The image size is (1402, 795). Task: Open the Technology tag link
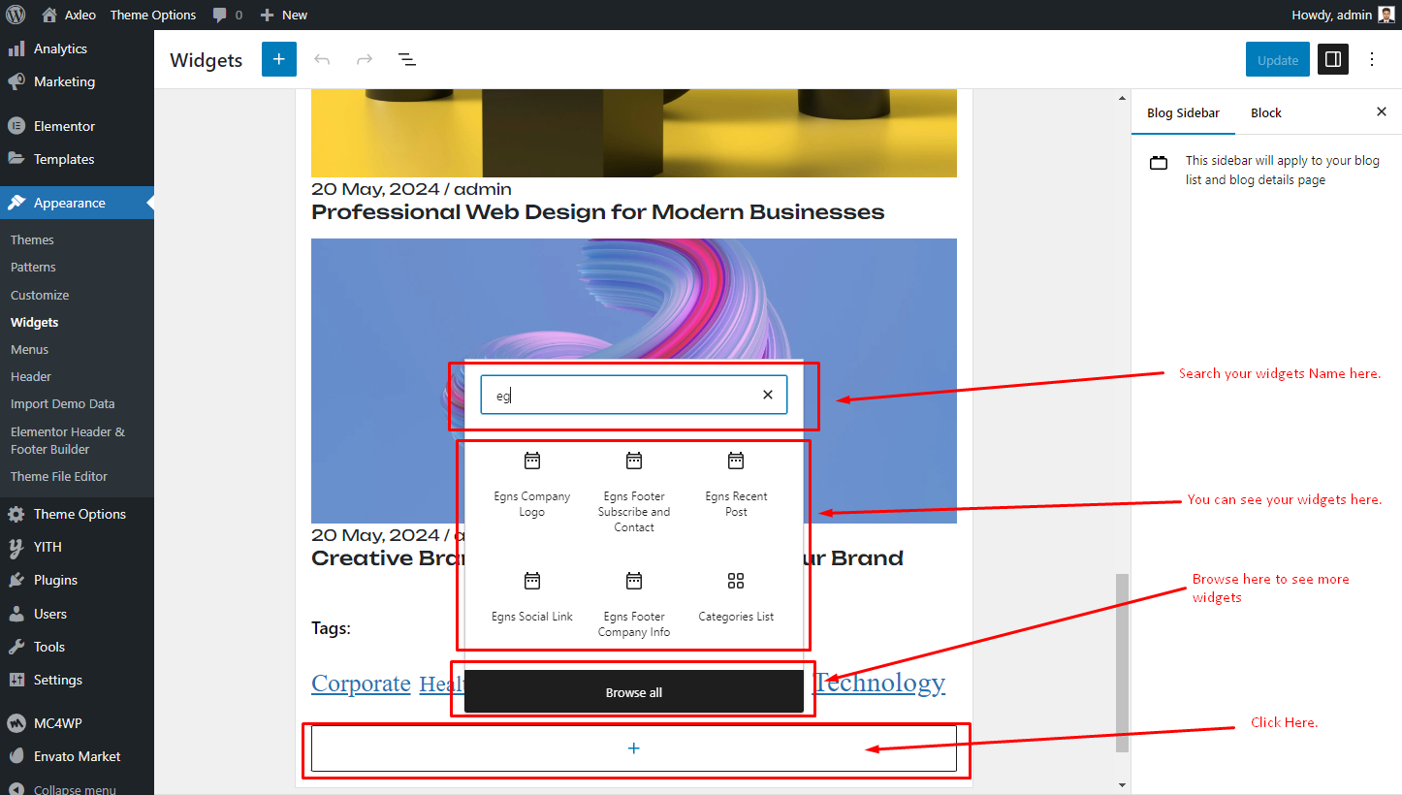(x=879, y=683)
